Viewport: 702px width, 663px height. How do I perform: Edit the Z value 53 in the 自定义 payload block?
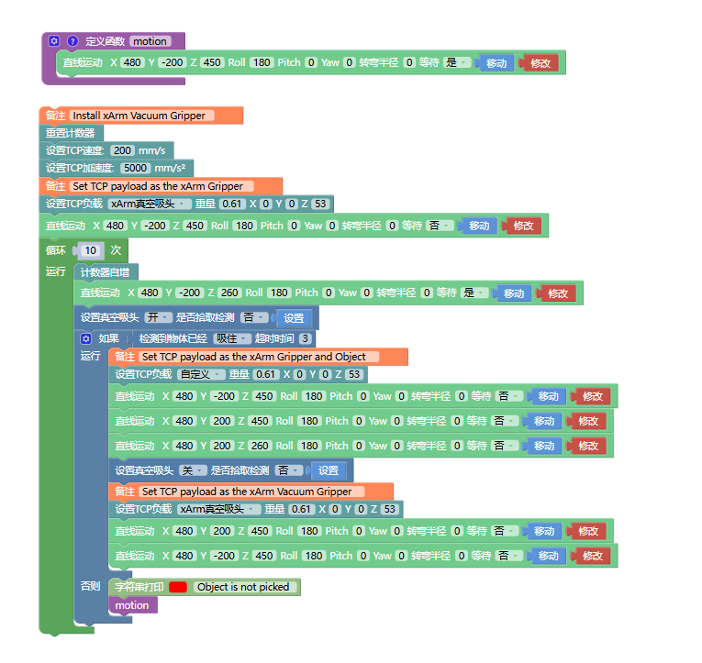click(x=354, y=374)
